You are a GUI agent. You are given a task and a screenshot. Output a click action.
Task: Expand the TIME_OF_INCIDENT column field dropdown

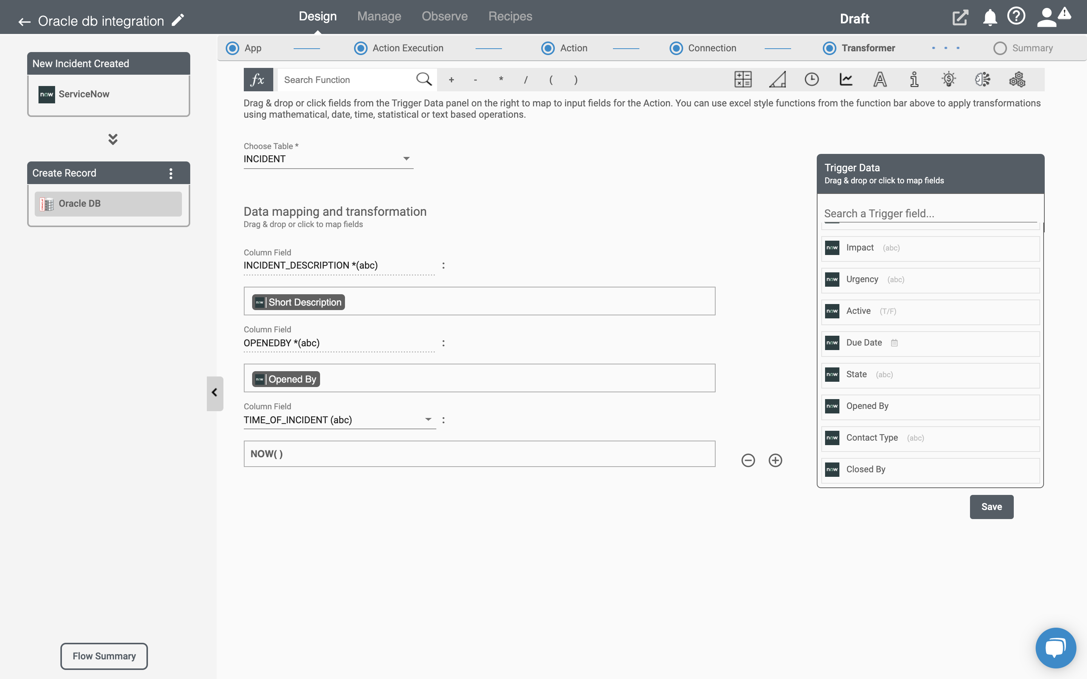click(427, 418)
